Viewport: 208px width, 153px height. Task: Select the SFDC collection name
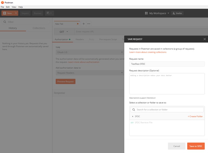(137, 116)
